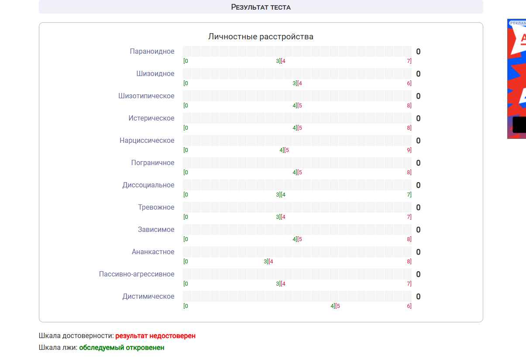Click the Дистимическое '4][5' threshold marker
Screen dimensions: 526x359
(x=335, y=306)
